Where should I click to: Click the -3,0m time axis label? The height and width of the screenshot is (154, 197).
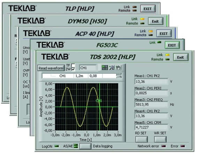tap(55, 135)
